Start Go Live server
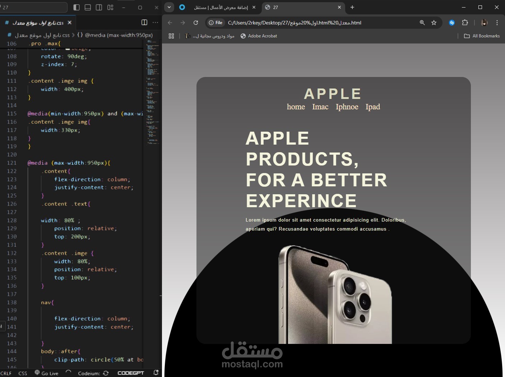 pyautogui.click(x=46, y=373)
